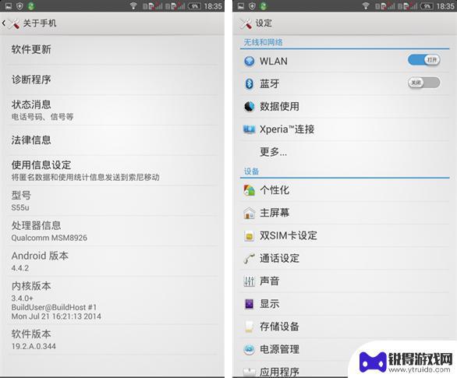Tap 软件版本 19.2.A.0.344 entry

[112, 340]
